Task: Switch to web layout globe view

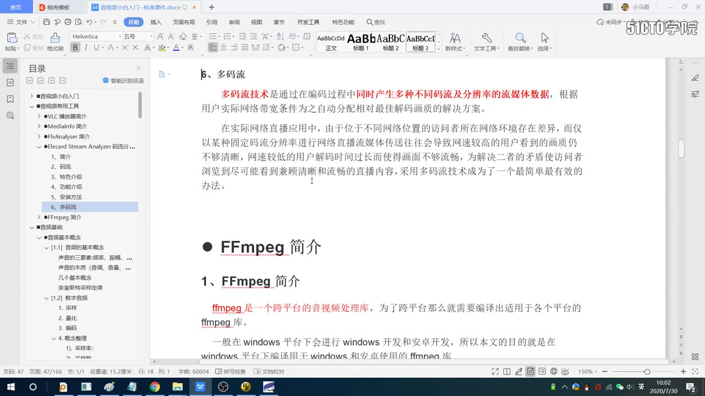Action: coord(554,372)
